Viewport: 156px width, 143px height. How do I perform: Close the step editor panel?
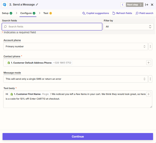152,5
